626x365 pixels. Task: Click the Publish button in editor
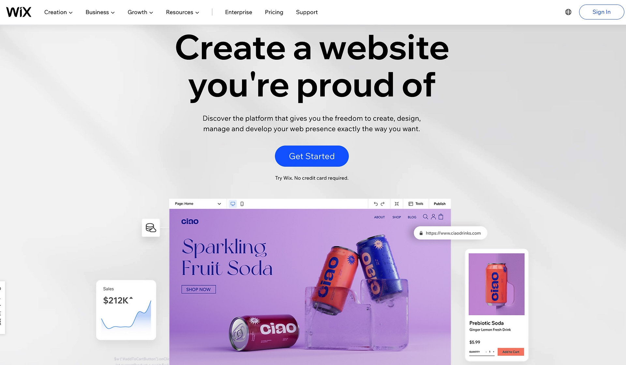(x=439, y=203)
